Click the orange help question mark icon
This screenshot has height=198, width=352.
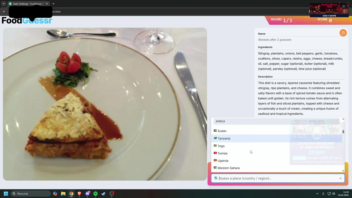click(x=343, y=33)
